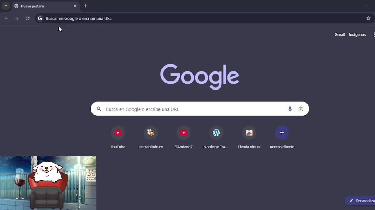Click the dog avatar overlay thumbnail
375x210 pixels.
click(x=48, y=183)
